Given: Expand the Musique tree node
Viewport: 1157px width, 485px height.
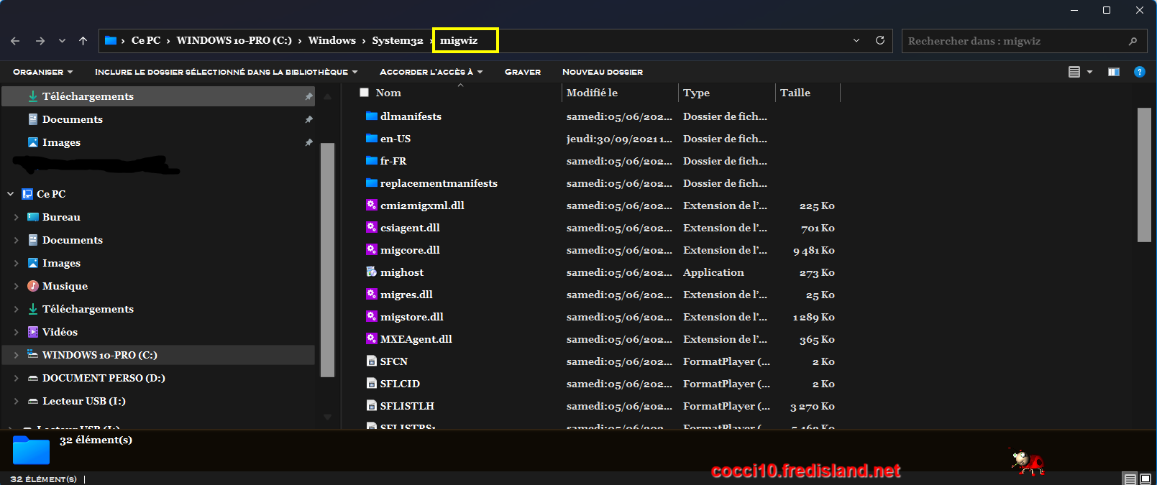Looking at the screenshot, I should pyautogui.click(x=16, y=286).
